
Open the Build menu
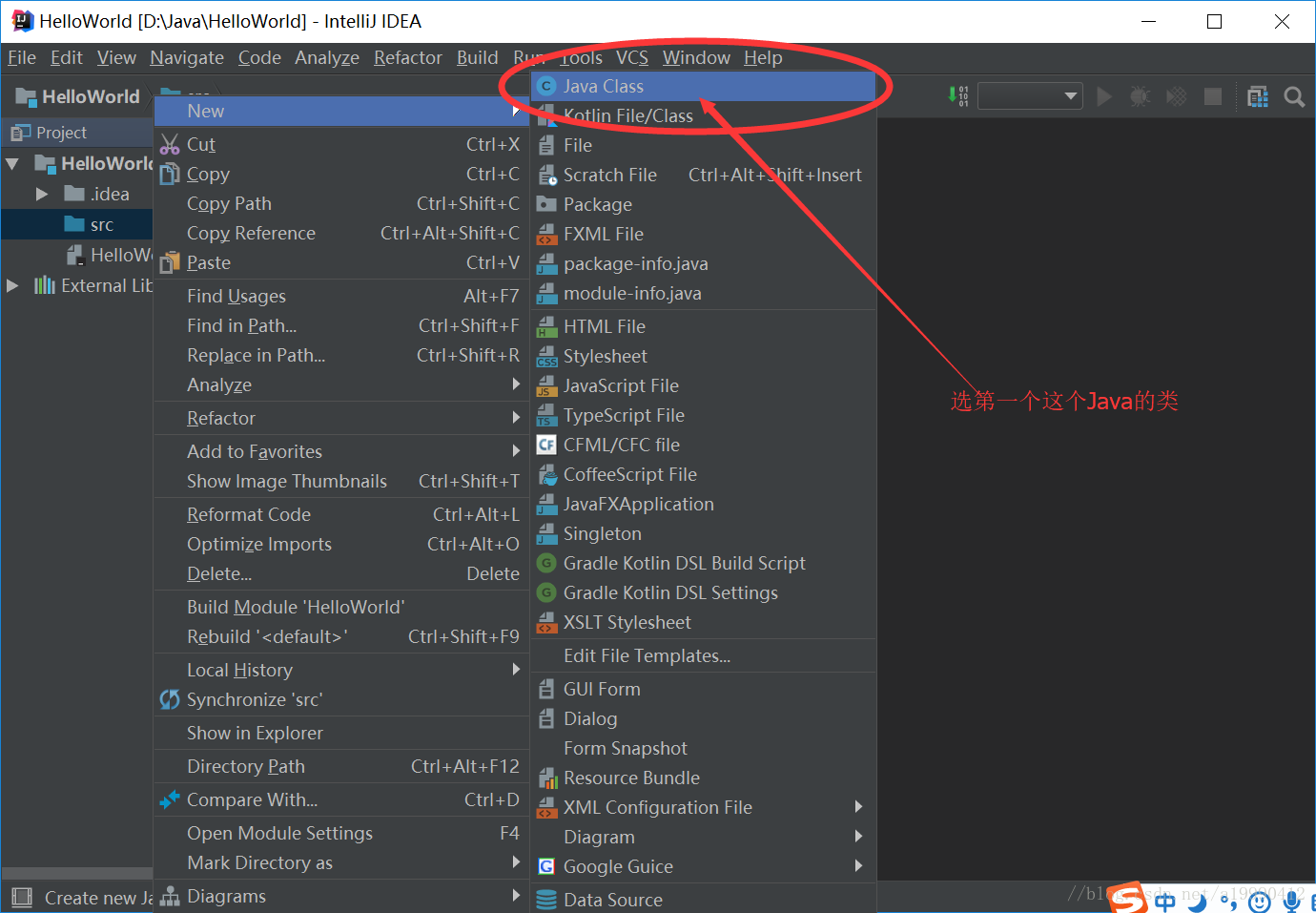(x=477, y=58)
